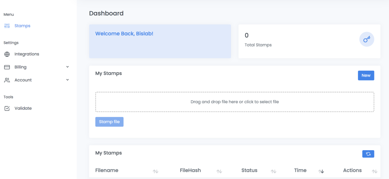Screen dimensions: 389x179
Task: Toggle sort order on Status column
Action: coord(273,171)
